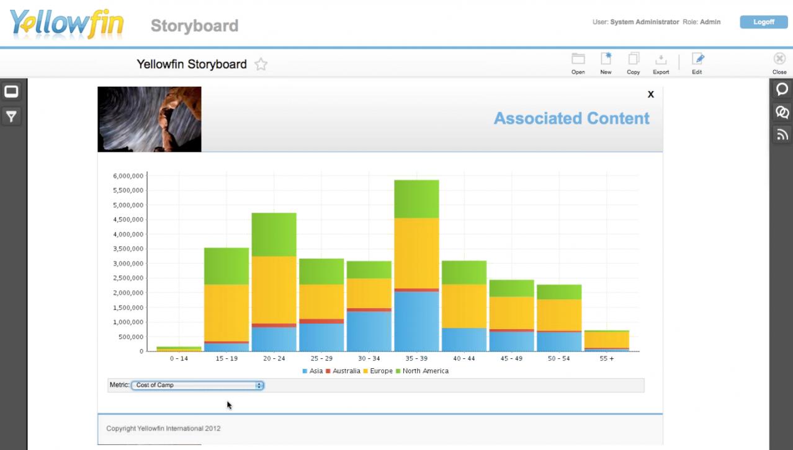Open the discussions icon in right sidebar

pos(782,112)
